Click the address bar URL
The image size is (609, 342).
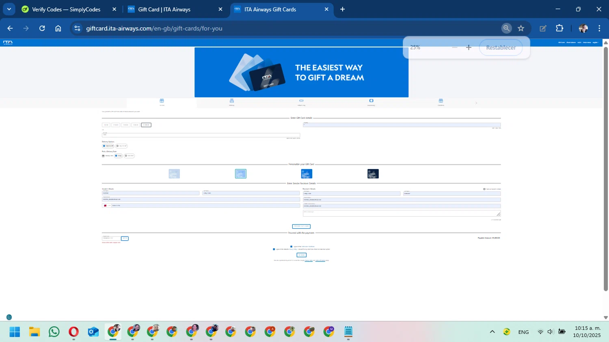pyautogui.click(x=154, y=28)
